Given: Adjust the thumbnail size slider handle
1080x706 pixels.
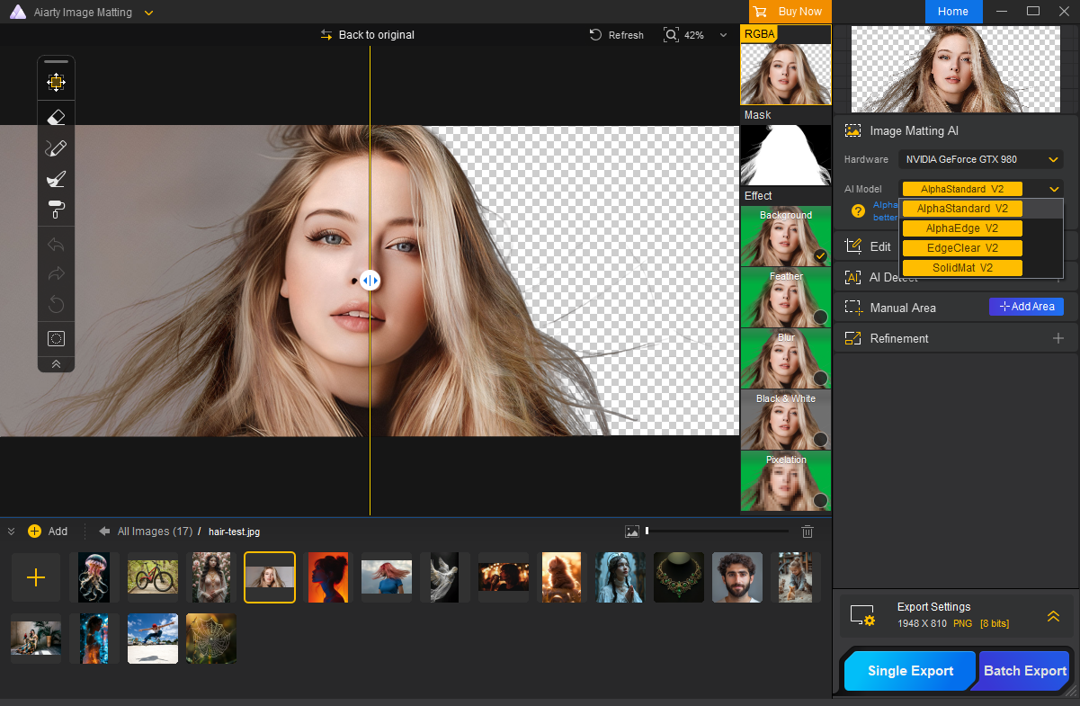Looking at the screenshot, I should point(647,532).
